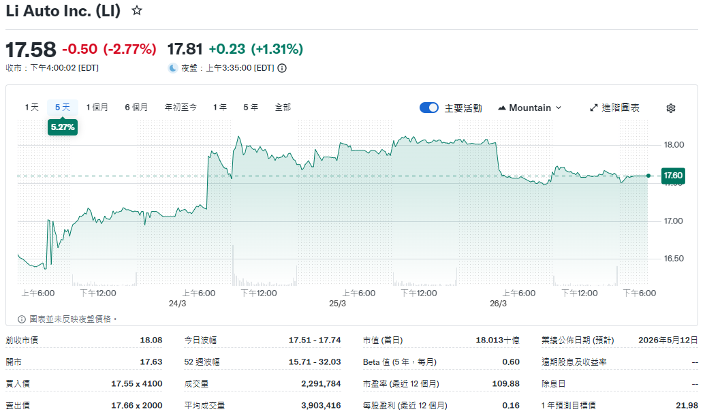Click the 17.60 price marker on the chart
The height and width of the screenshot is (416, 705).
coord(673,175)
